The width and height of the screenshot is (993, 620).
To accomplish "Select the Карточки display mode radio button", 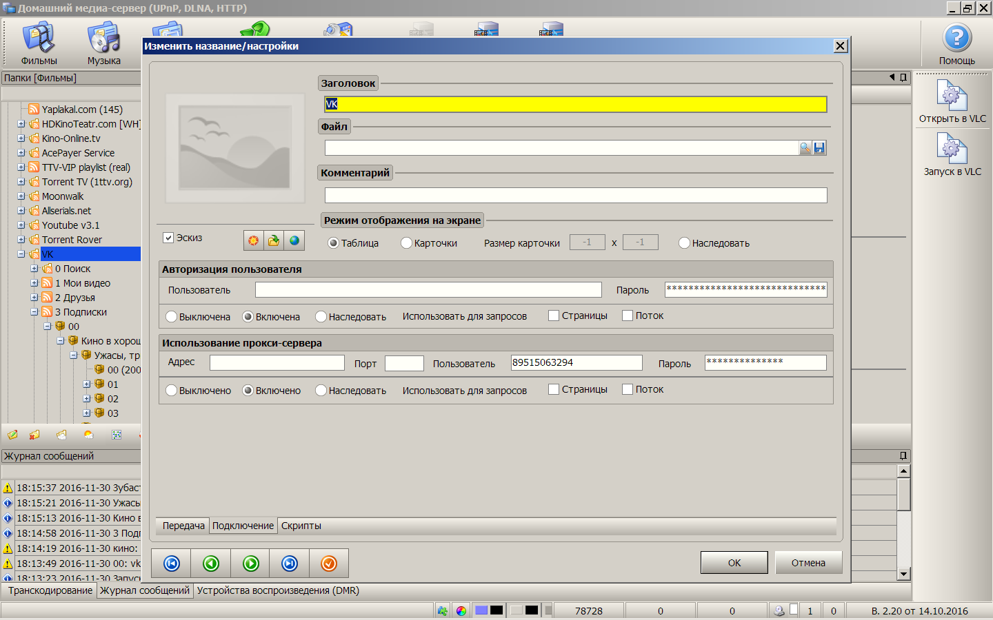I will click(406, 243).
